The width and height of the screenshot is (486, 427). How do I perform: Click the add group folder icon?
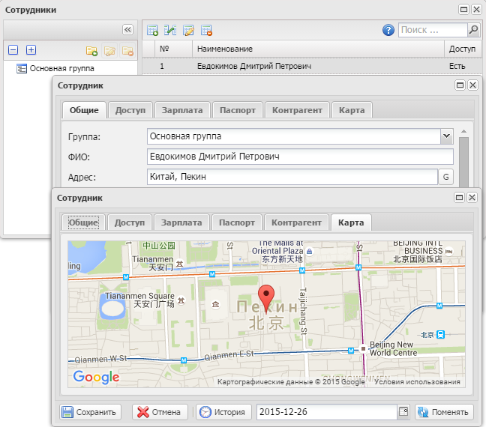click(x=91, y=50)
